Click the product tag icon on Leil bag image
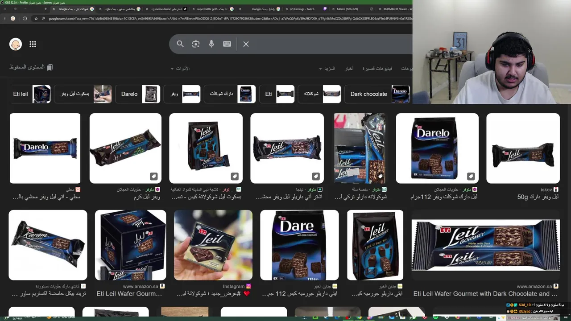This screenshot has width=571, height=321. click(235, 176)
